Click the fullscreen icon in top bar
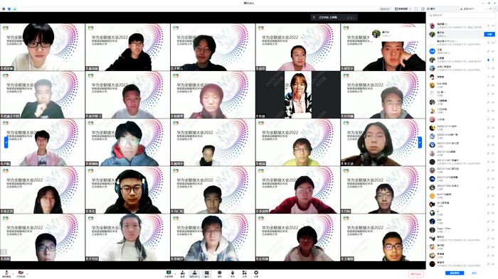This screenshot has height=279, width=498. pyautogui.click(x=416, y=9)
